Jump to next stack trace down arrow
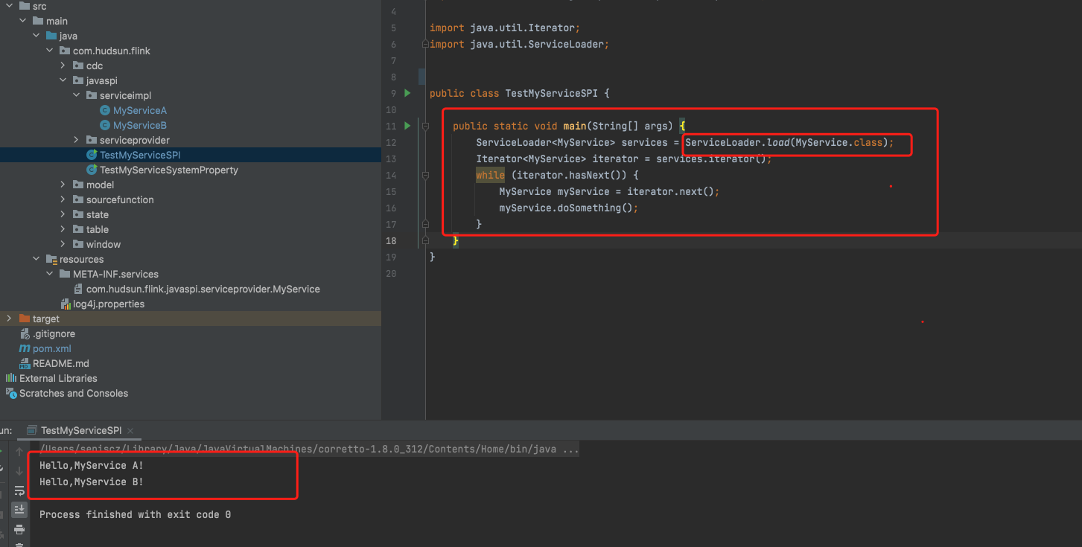Screen dimensions: 1082x547 point(19,471)
